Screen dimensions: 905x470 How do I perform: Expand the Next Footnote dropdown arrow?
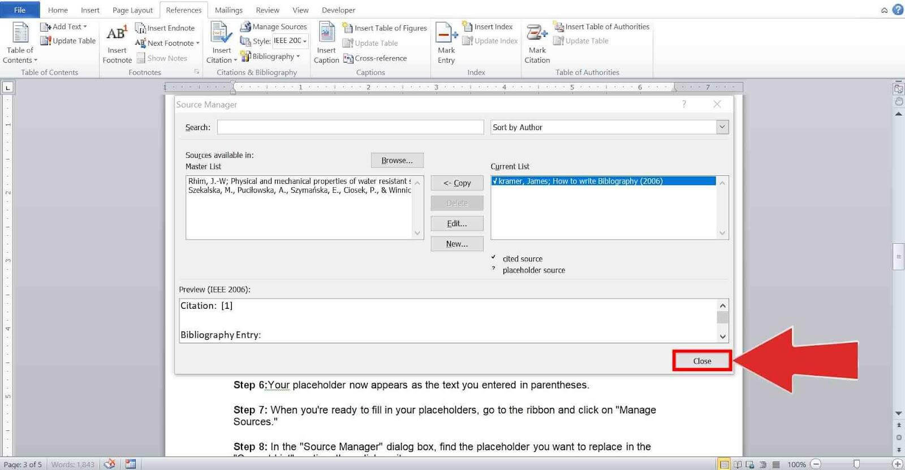198,43
